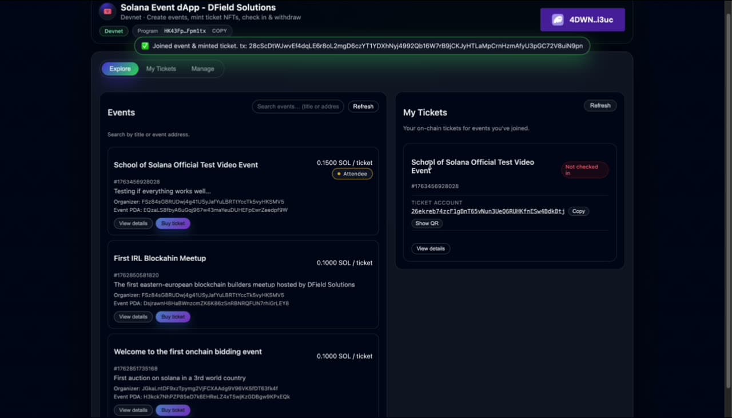
Task: Click the Solana Event dApp logo icon
Action: pos(108,11)
